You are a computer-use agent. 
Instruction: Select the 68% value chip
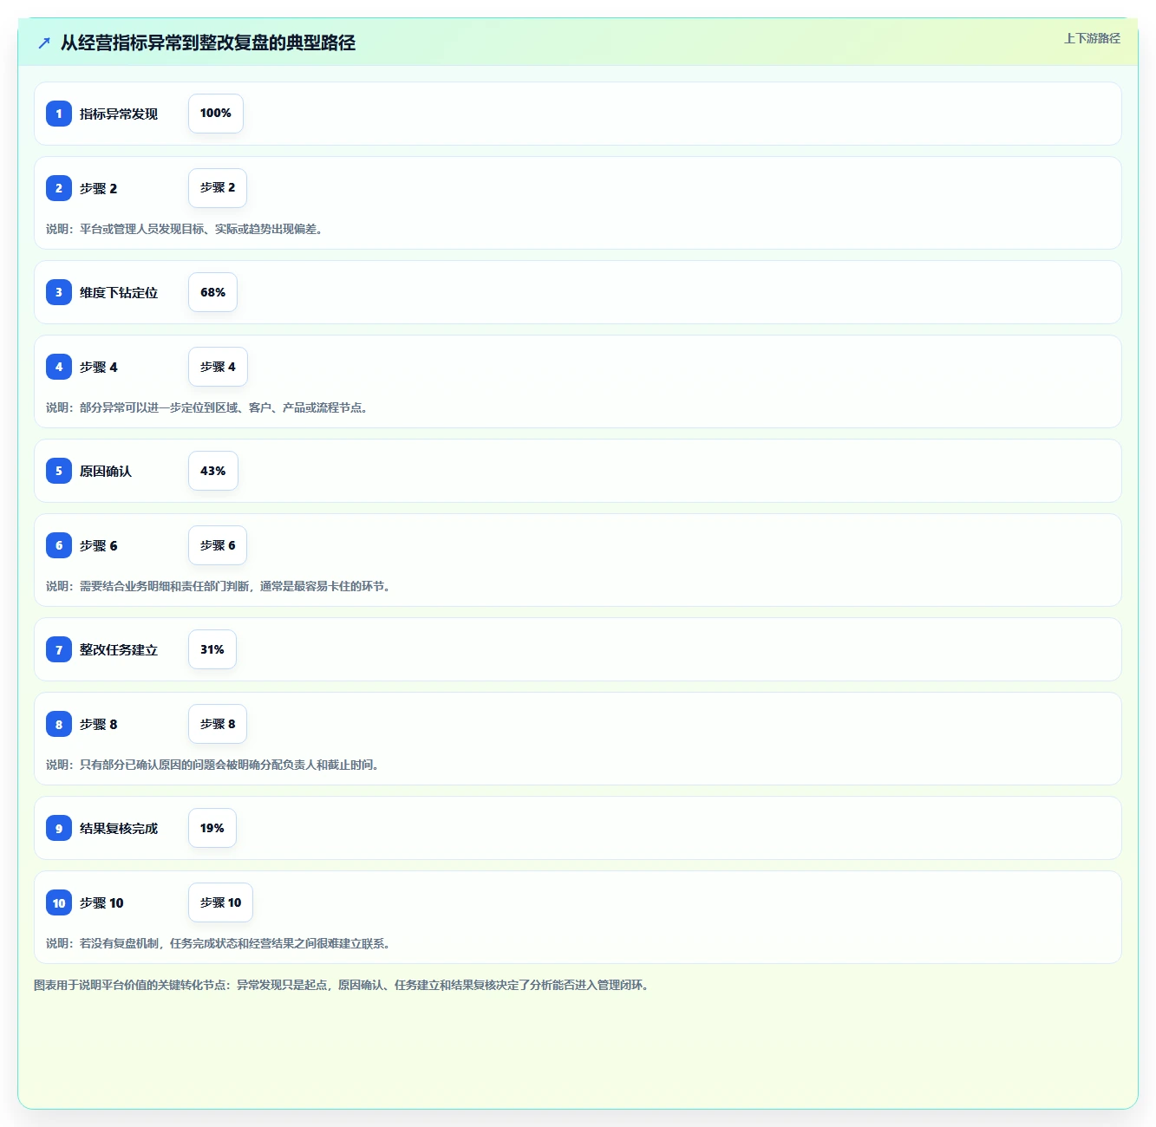pos(212,292)
